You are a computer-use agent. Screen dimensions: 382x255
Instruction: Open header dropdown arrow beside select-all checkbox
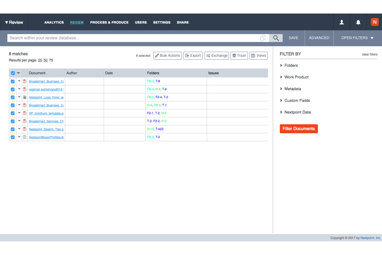pyautogui.click(x=18, y=73)
